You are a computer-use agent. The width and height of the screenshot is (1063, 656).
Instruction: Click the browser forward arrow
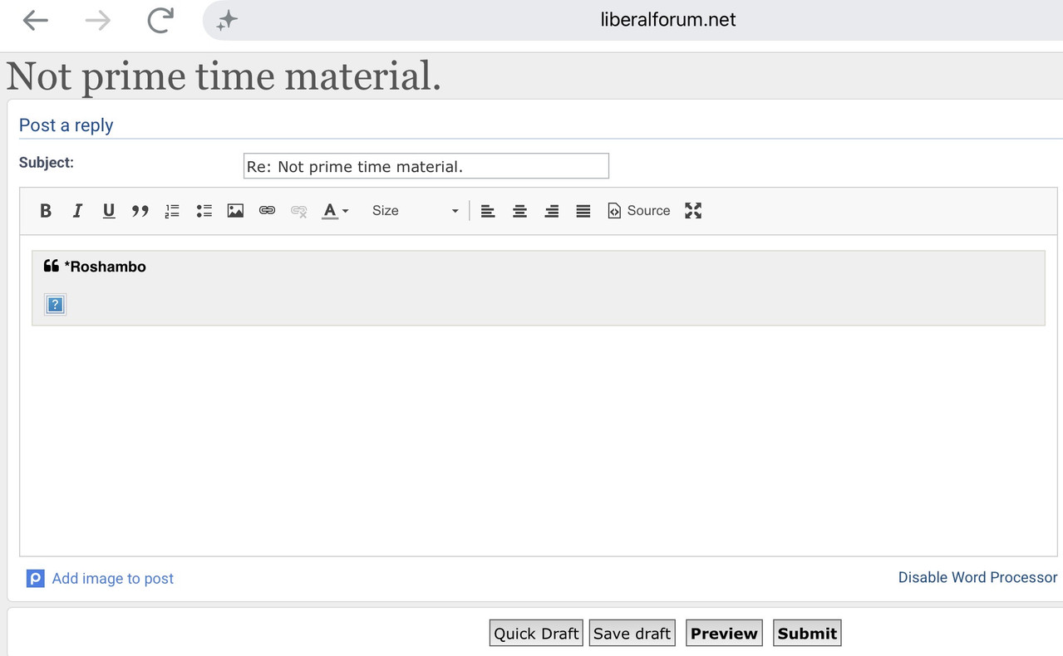click(x=97, y=21)
